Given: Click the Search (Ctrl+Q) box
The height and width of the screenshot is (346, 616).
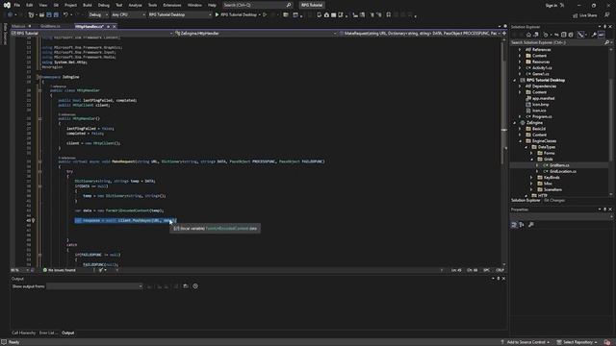Looking at the screenshot, I should point(257,5).
